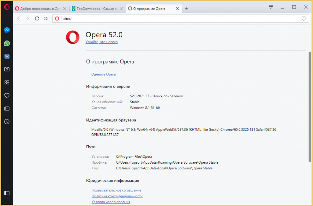Screen dimensions: 313x206
Task: Click the 'Opera 52.0' page heading
Action: (x=104, y=35)
